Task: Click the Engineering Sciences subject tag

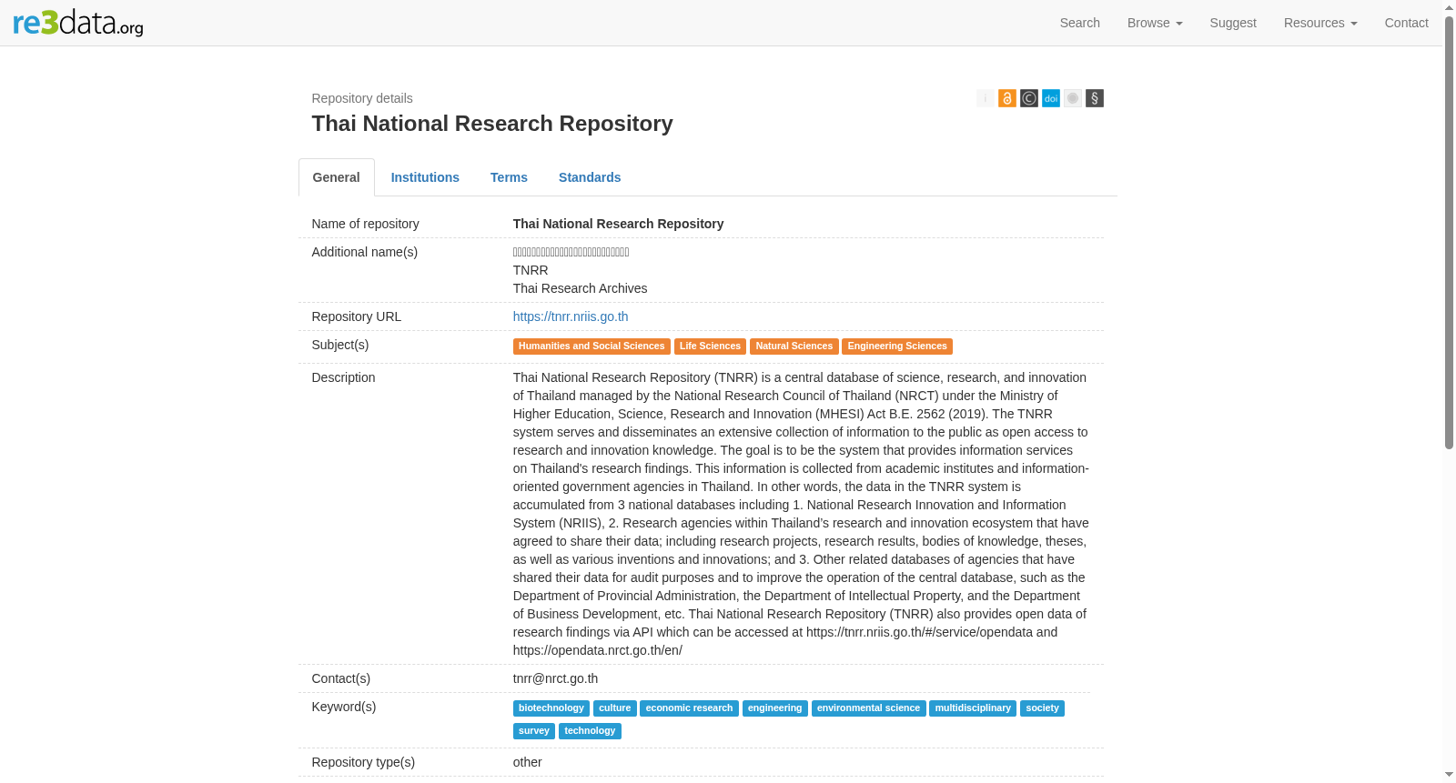Action: (x=897, y=346)
